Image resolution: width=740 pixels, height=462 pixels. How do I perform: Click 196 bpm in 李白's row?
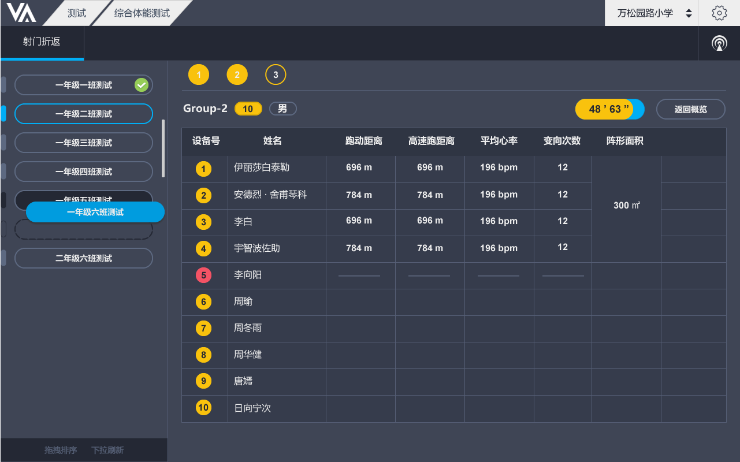tap(499, 221)
